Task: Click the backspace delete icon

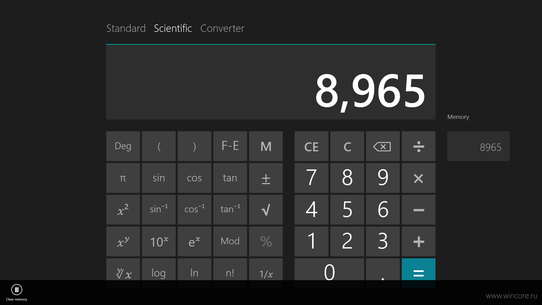Action: (383, 146)
